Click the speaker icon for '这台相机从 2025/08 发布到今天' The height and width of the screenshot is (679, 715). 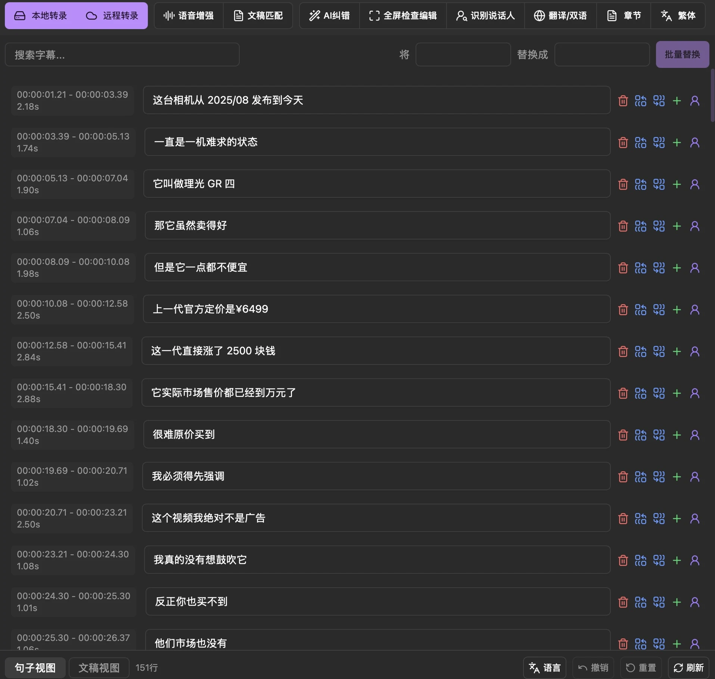(x=695, y=101)
